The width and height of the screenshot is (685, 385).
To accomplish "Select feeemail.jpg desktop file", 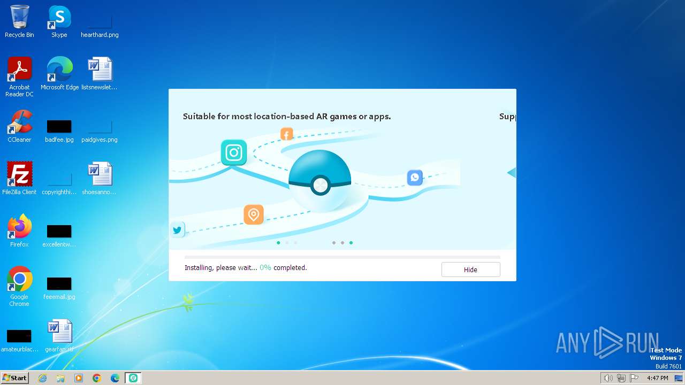I will pyautogui.click(x=59, y=287).
